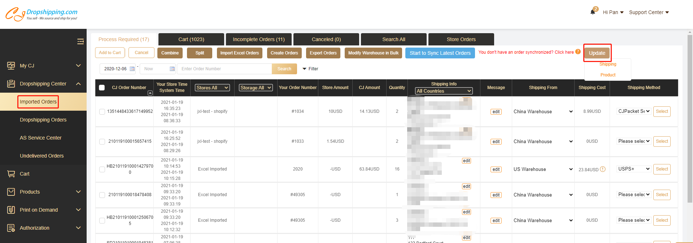This screenshot has width=693, height=243.
Task: Select checkbox for order 210119100015657415
Action: (x=102, y=142)
